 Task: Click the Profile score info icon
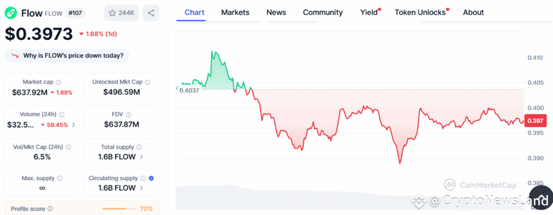(x=50, y=209)
